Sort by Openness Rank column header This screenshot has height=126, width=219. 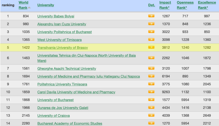[185, 5]
